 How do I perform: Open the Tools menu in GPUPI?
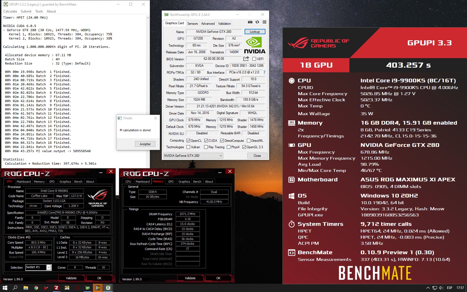(x=39, y=11)
